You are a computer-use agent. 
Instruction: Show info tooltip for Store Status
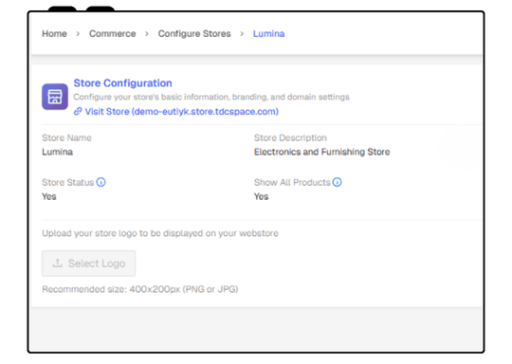101,182
